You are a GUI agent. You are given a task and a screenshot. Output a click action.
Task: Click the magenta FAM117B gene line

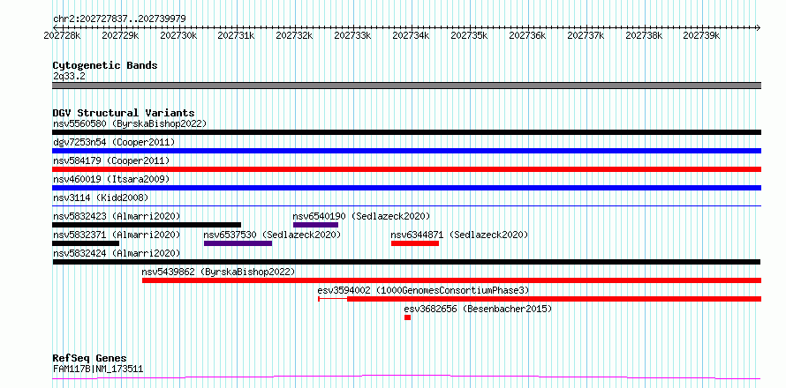coord(406,377)
